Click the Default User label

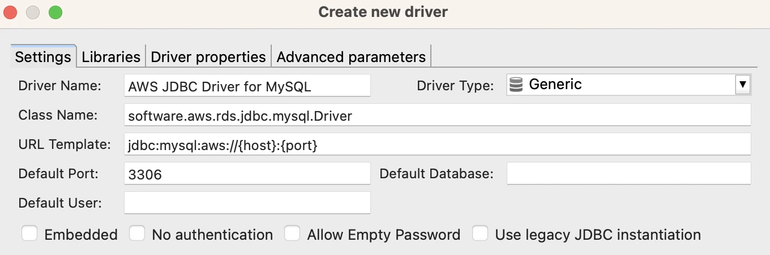[x=60, y=203]
